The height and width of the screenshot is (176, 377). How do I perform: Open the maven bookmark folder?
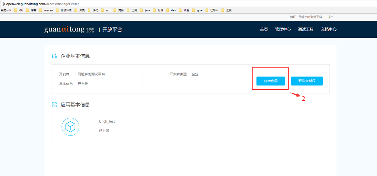click(x=46, y=10)
